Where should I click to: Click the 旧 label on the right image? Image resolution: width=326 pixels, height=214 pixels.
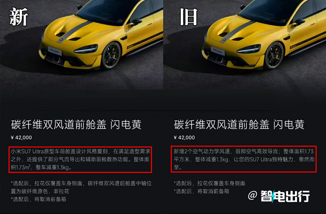pyautogui.click(x=188, y=17)
